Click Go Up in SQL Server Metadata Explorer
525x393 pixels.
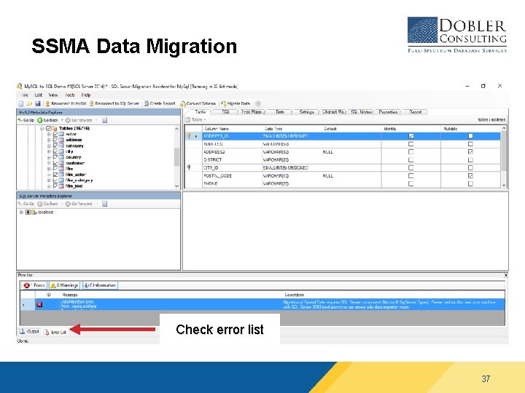(26, 204)
